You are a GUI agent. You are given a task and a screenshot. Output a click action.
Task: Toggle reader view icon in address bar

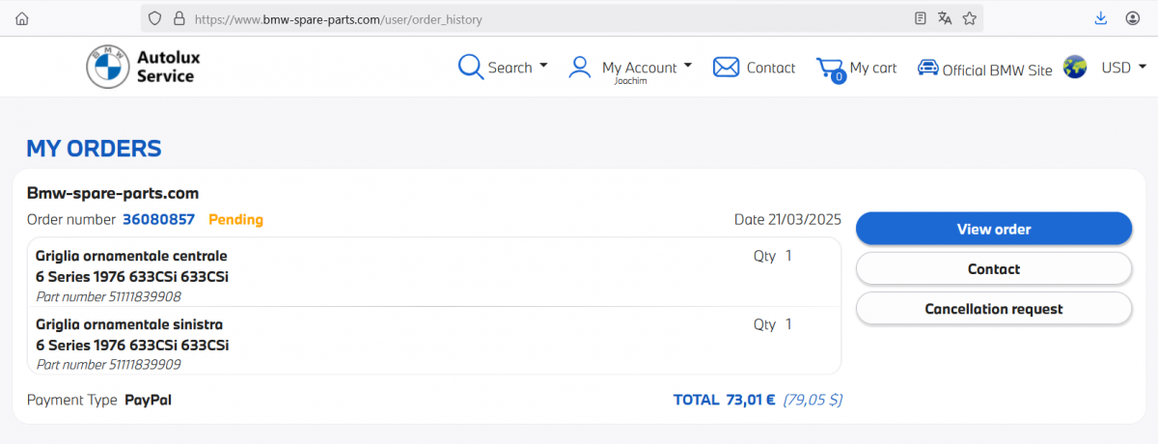tap(921, 18)
